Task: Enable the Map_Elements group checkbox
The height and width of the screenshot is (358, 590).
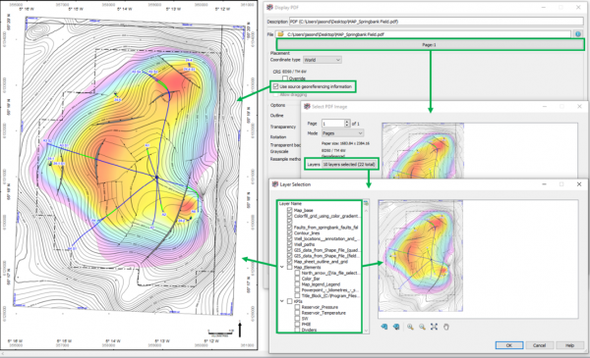Action: tap(290, 267)
